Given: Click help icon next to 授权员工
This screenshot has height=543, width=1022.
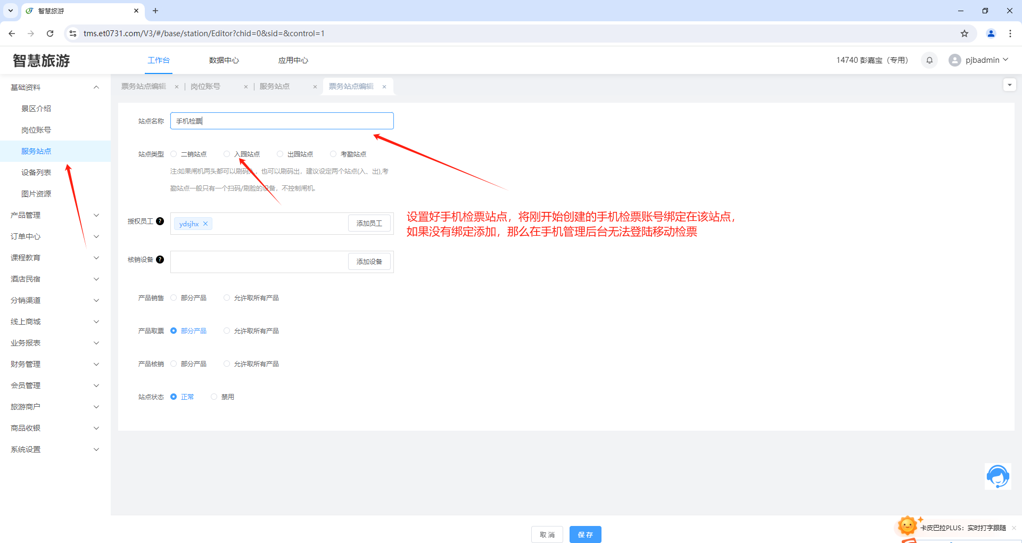Looking at the screenshot, I should pos(160,221).
